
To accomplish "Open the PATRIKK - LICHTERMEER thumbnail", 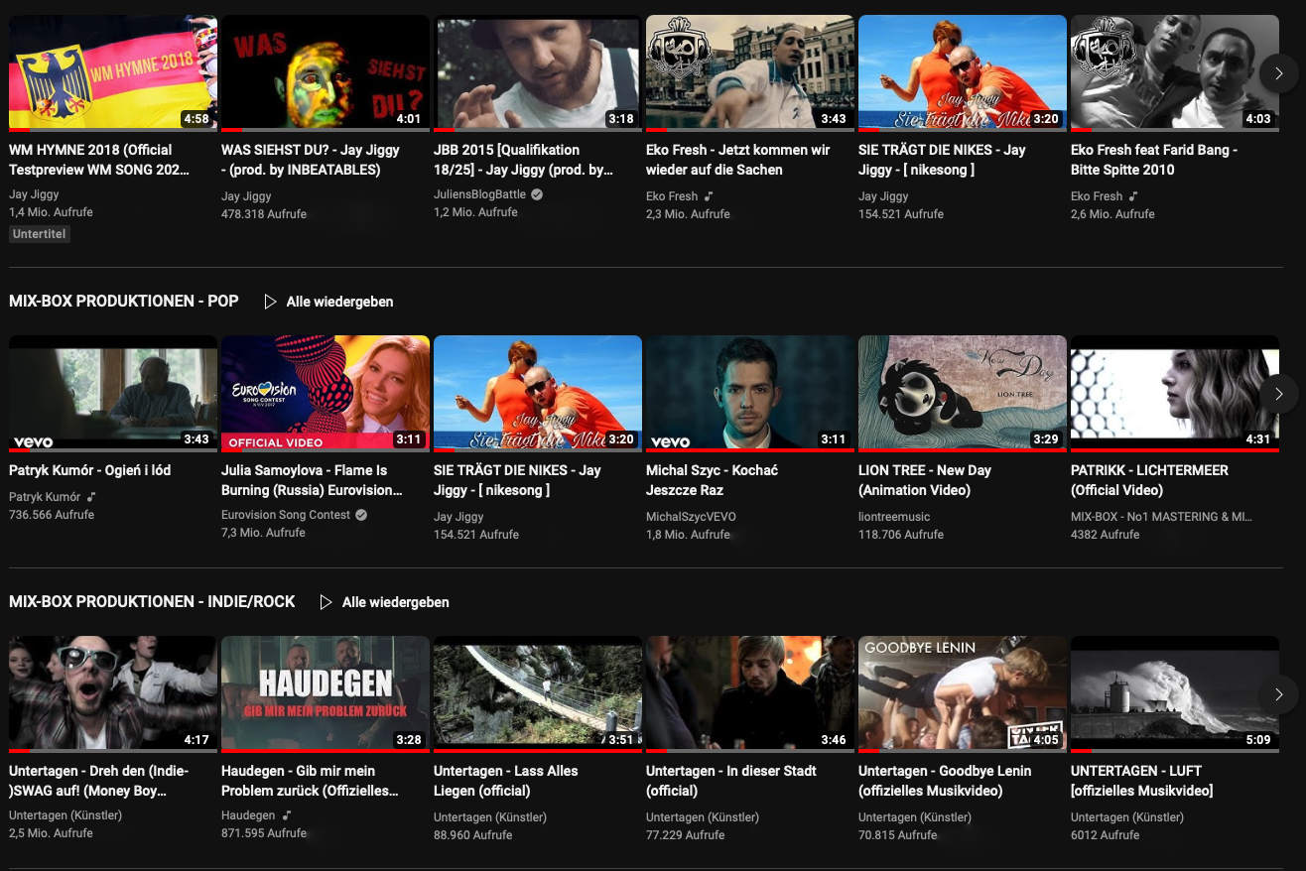I will [1175, 393].
